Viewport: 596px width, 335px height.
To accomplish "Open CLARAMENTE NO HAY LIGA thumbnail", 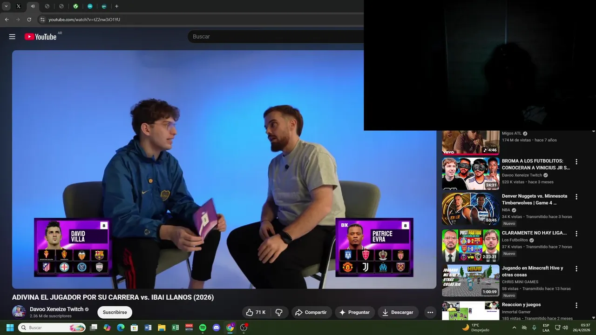I will pyautogui.click(x=470, y=245).
